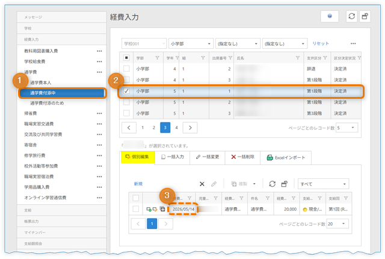Uncheck the selected grade 5 number 1 row
Screen dimensions: 385x259
click(126, 91)
